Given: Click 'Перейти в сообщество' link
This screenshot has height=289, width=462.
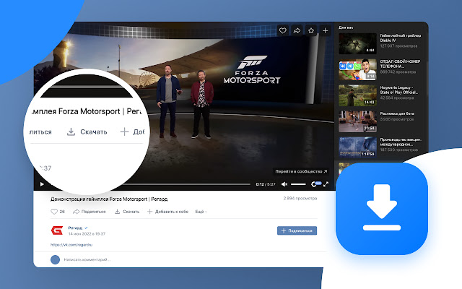Looking at the screenshot, I should point(301,171).
